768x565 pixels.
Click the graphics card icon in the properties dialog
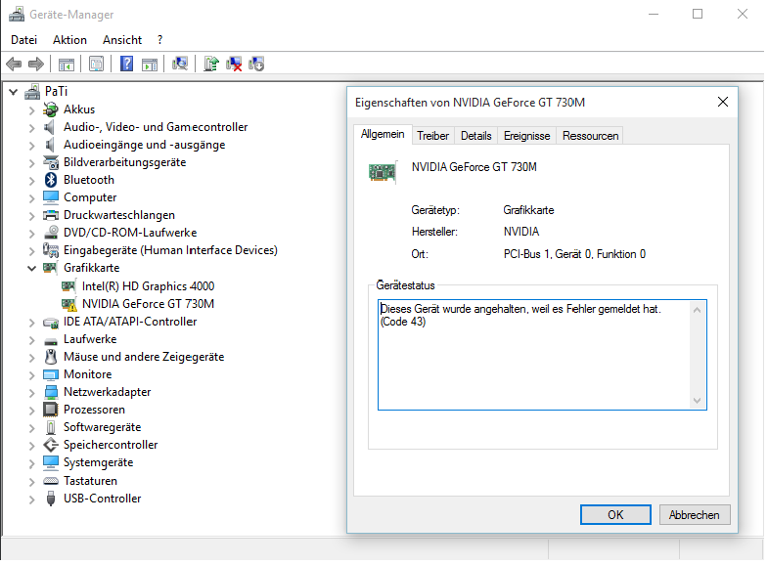(x=382, y=172)
